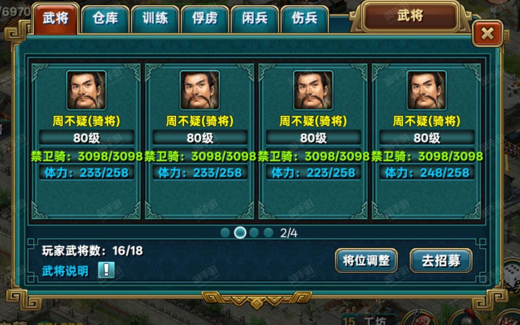Switch to the fourth page dot

tap(268, 233)
